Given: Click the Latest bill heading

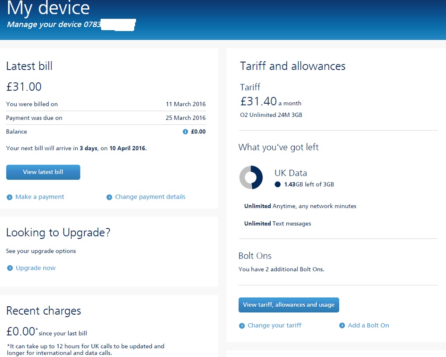Looking at the screenshot, I should pyautogui.click(x=29, y=66).
